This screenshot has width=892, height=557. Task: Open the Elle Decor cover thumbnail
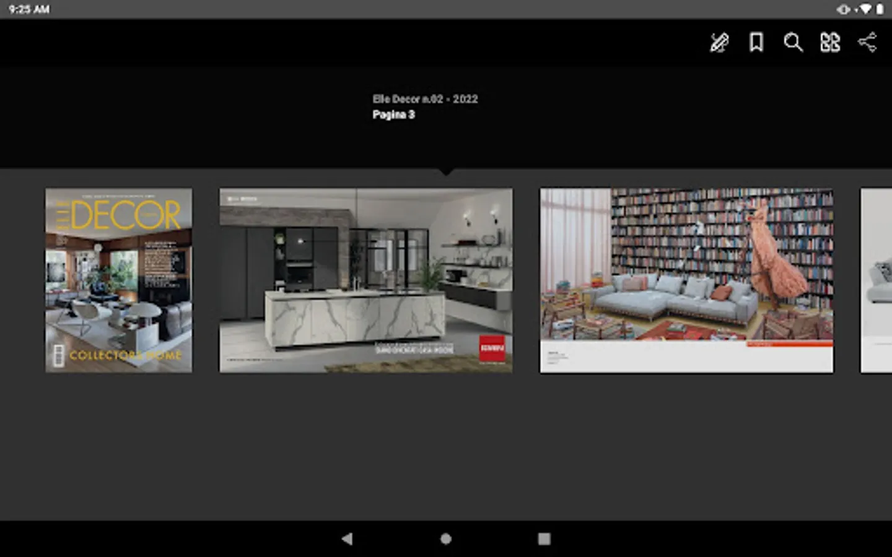point(119,280)
